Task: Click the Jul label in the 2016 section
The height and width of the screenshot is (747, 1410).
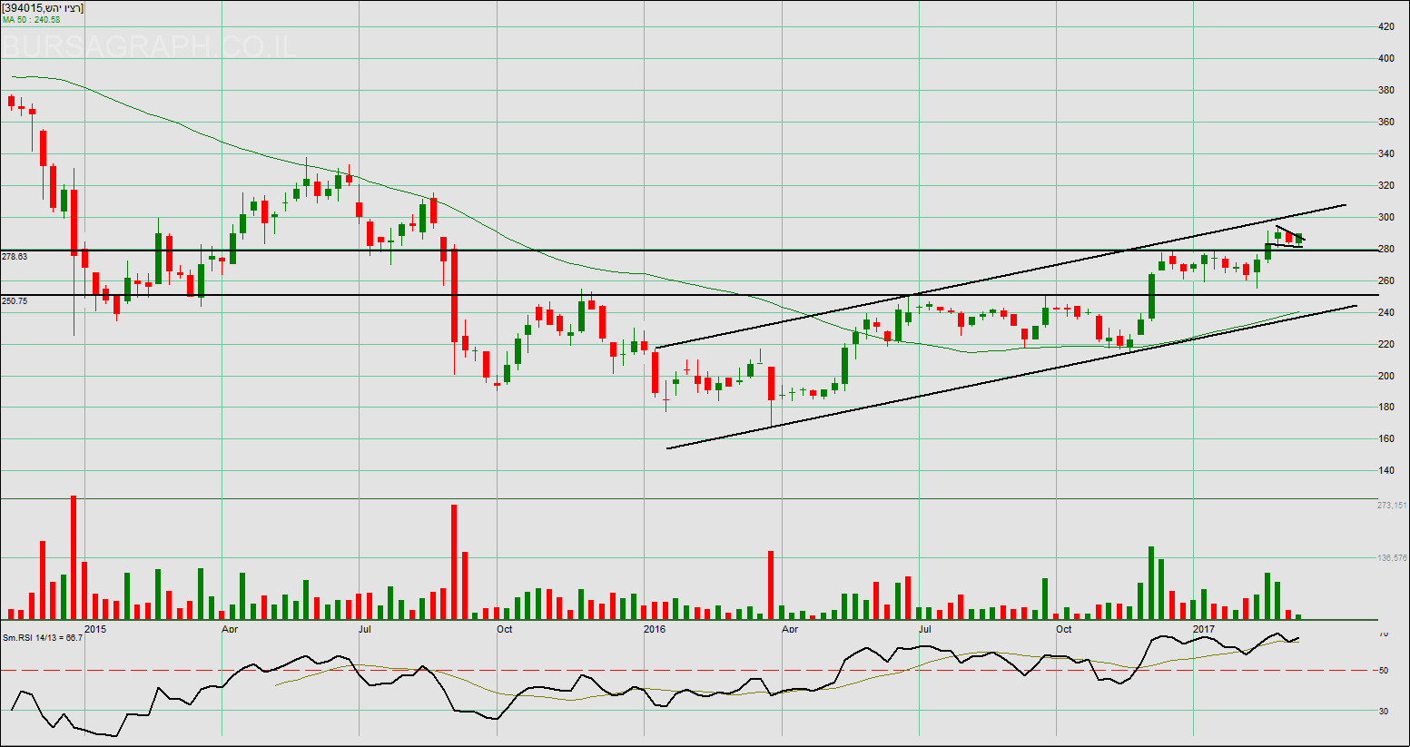Action: click(925, 629)
